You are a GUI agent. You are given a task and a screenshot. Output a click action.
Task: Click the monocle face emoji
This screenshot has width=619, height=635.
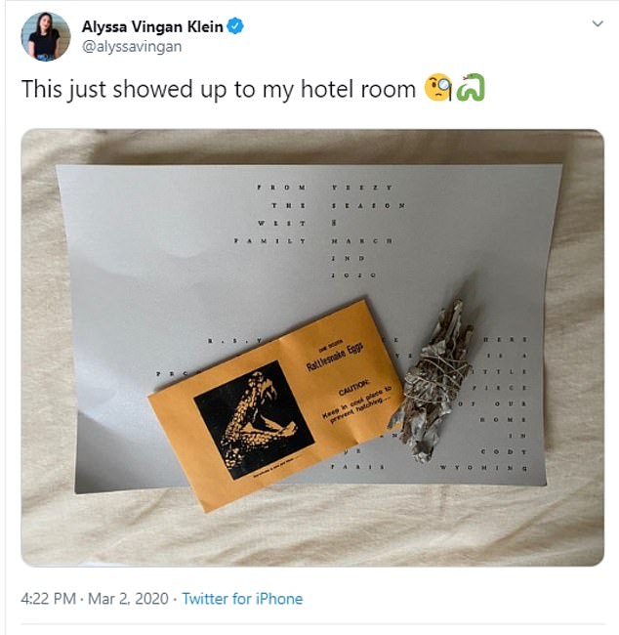point(438,88)
